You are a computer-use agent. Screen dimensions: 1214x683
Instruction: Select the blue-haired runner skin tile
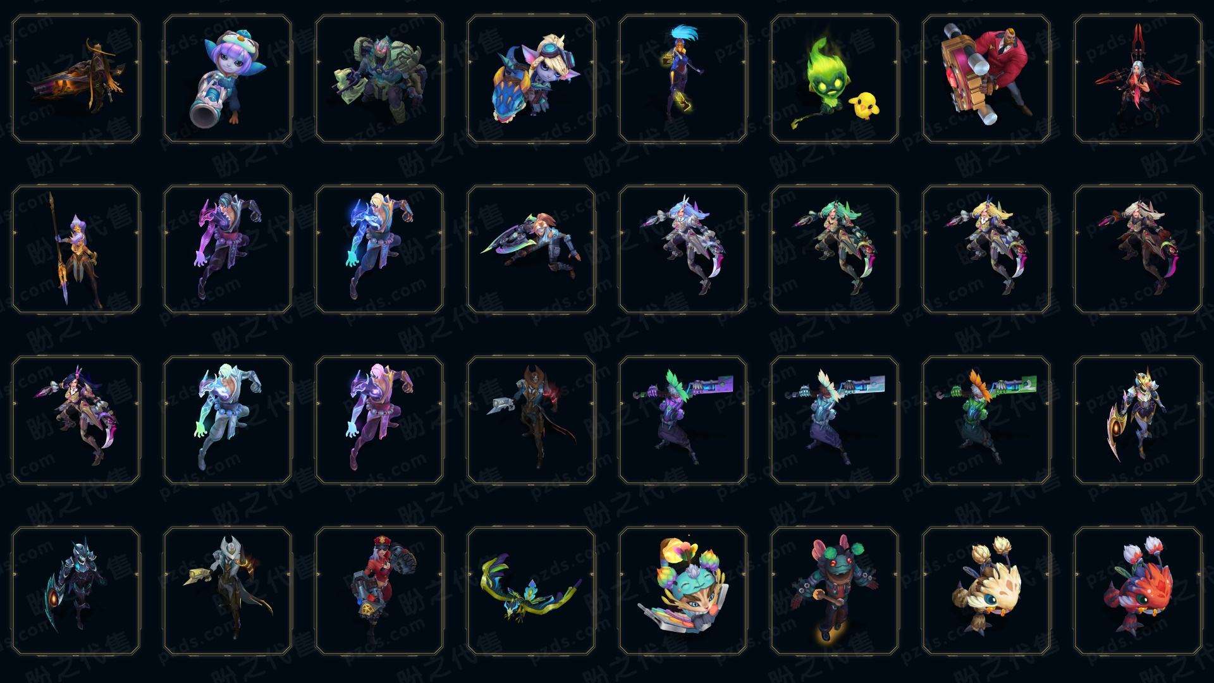coord(682,79)
